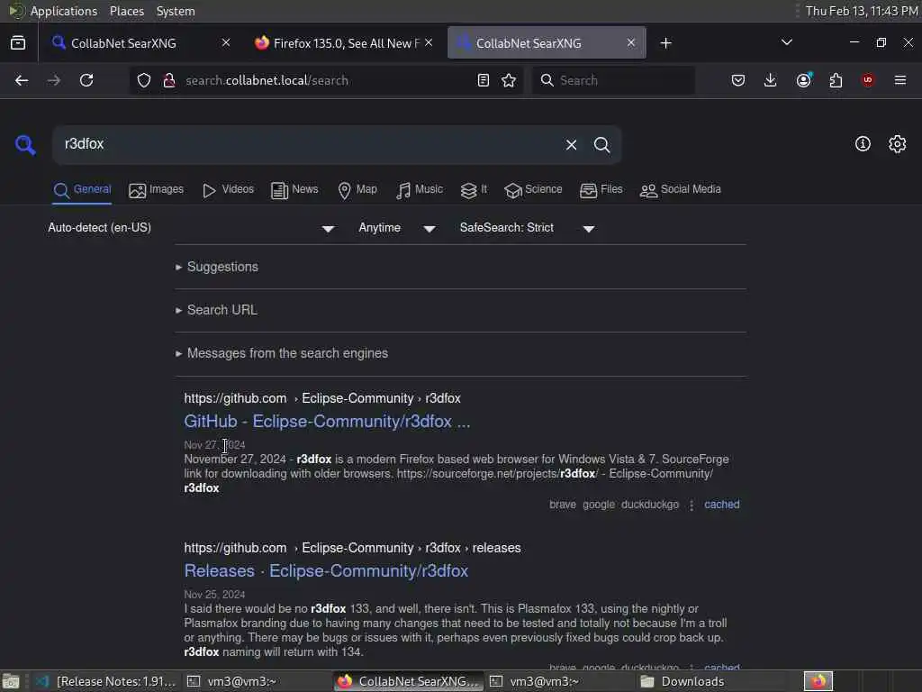Open Firefox account menu

(804, 80)
